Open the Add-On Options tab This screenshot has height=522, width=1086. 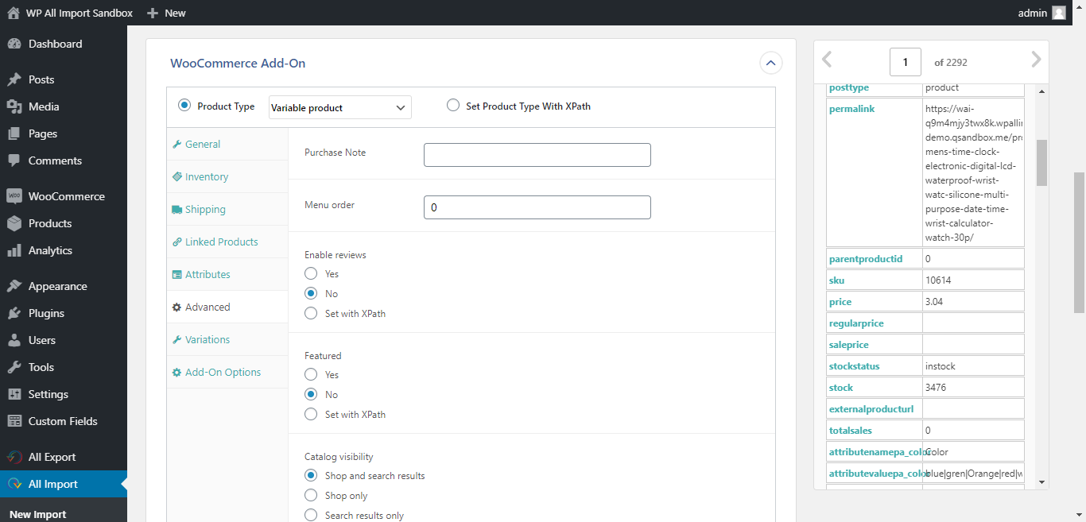[x=227, y=373]
